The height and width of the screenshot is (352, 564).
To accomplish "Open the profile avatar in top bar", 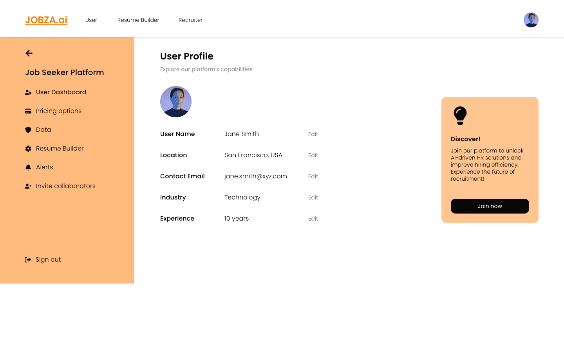I will [531, 20].
